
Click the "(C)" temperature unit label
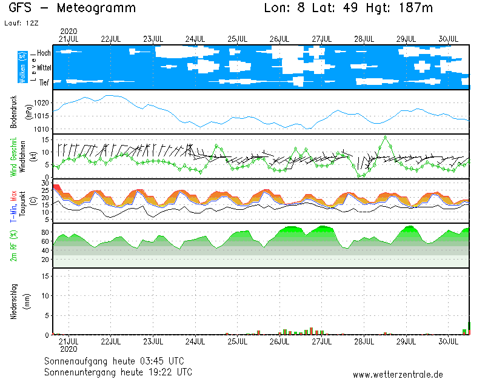pyautogui.click(x=34, y=201)
